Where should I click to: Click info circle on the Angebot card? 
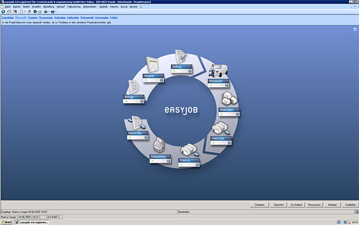point(162,80)
